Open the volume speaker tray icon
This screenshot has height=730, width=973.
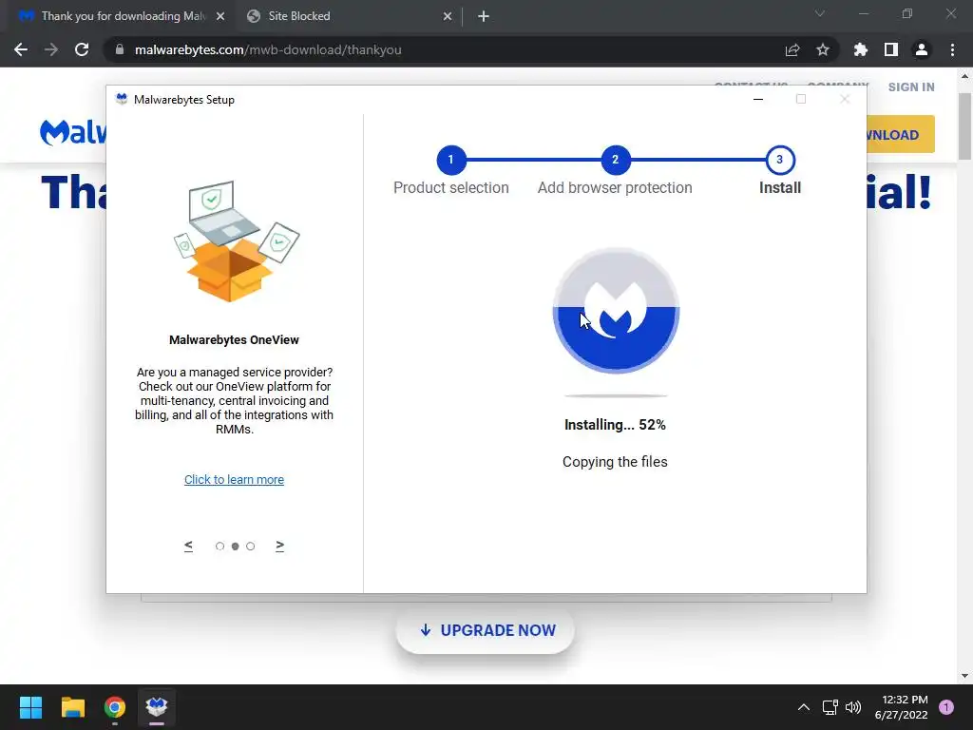tap(853, 707)
